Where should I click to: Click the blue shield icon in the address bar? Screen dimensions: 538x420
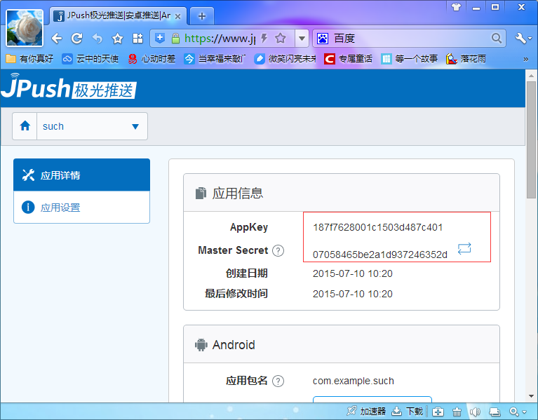[x=160, y=38]
